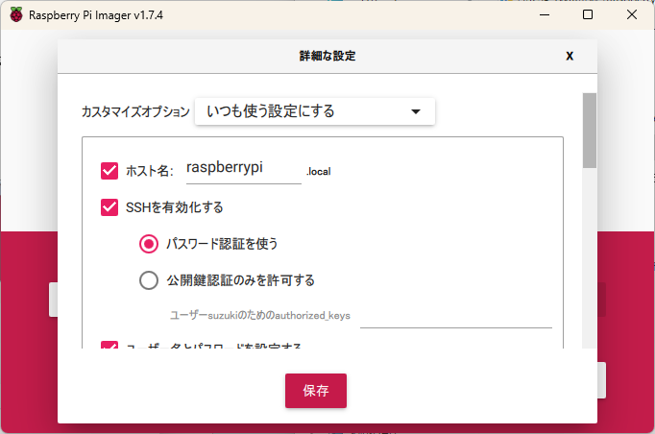655x434 pixels.
Task: Click the 詳細な設定 dialog title
Action: [x=327, y=57]
